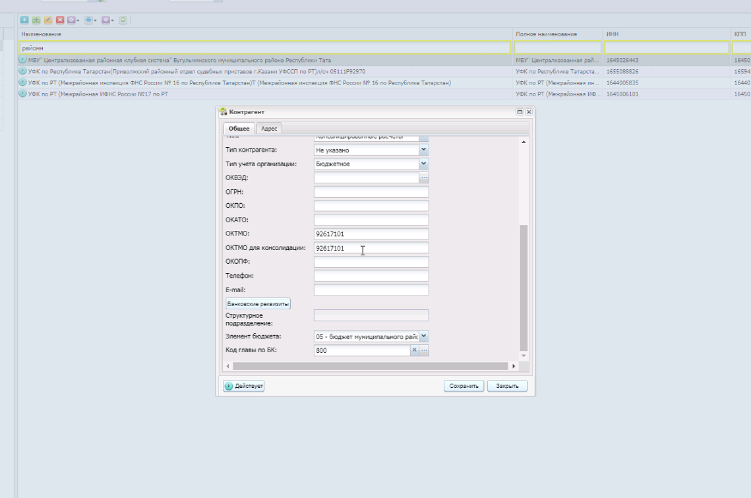Click the orange edit pencil icon

coord(48,20)
